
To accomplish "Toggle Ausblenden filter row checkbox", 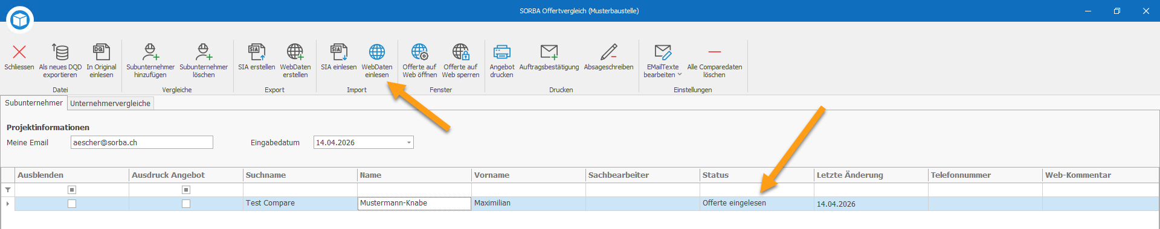I will point(72,190).
